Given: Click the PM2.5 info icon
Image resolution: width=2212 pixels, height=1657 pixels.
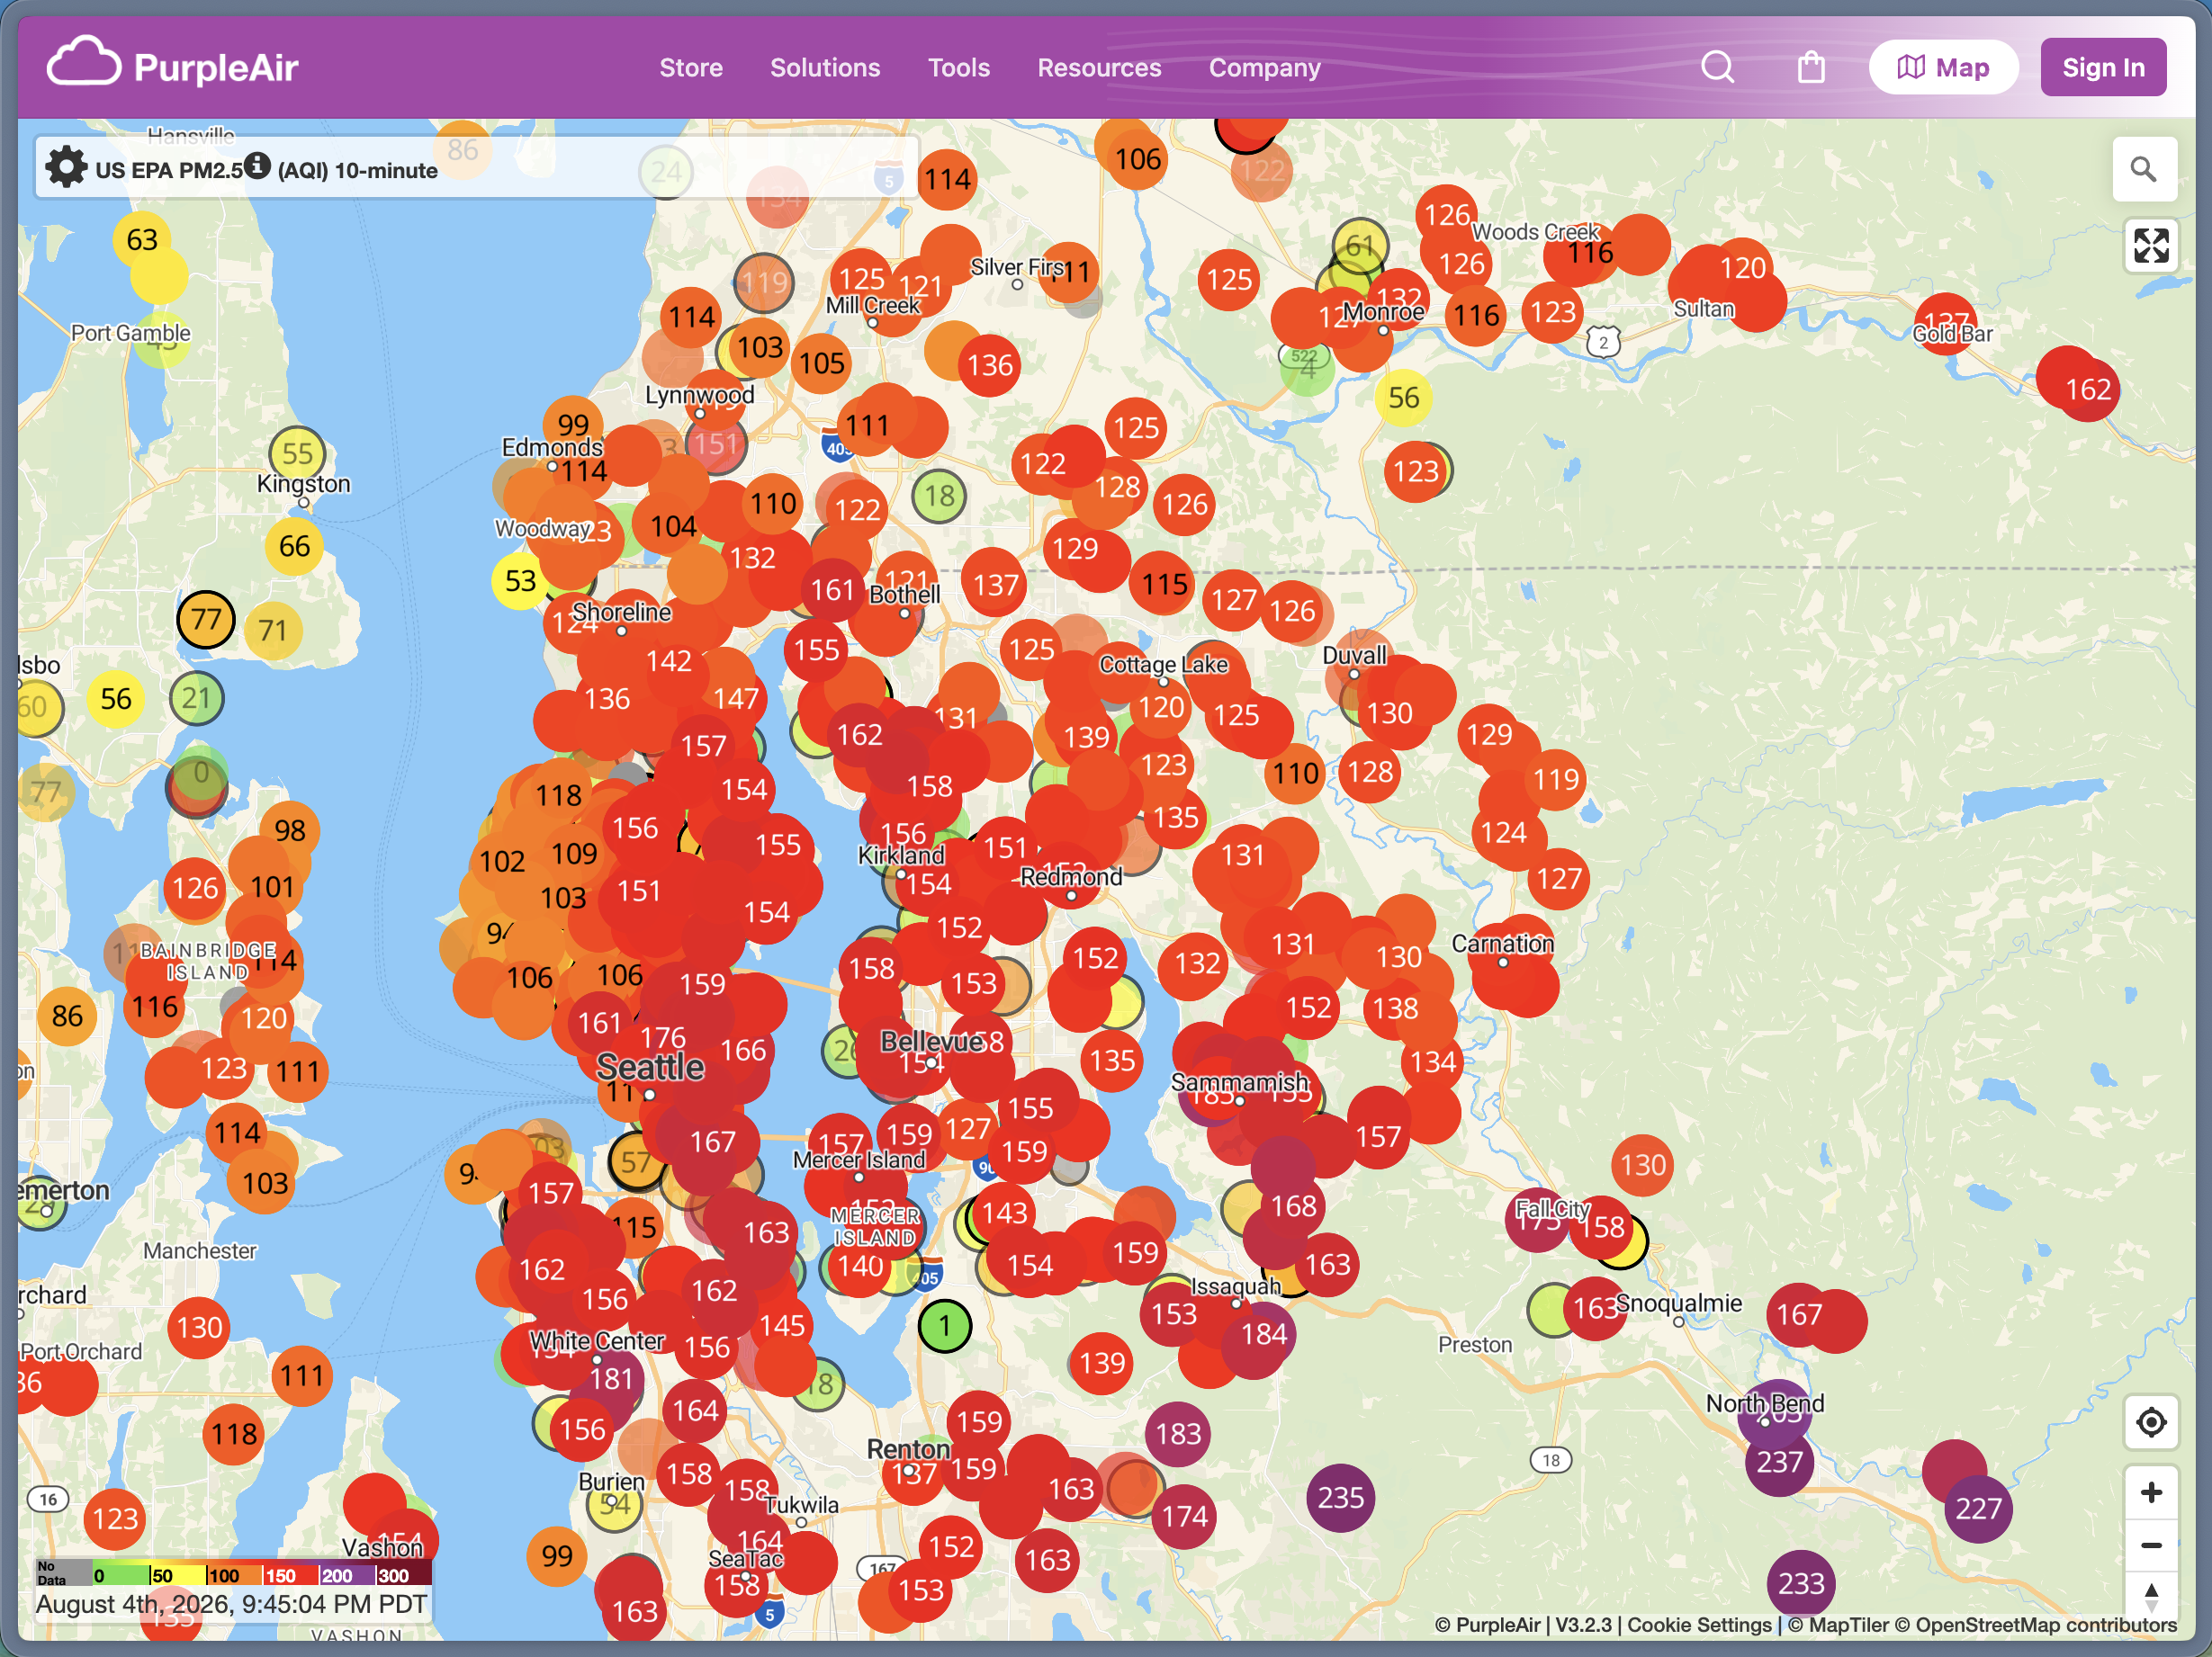Looking at the screenshot, I should pyautogui.click(x=257, y=165).
